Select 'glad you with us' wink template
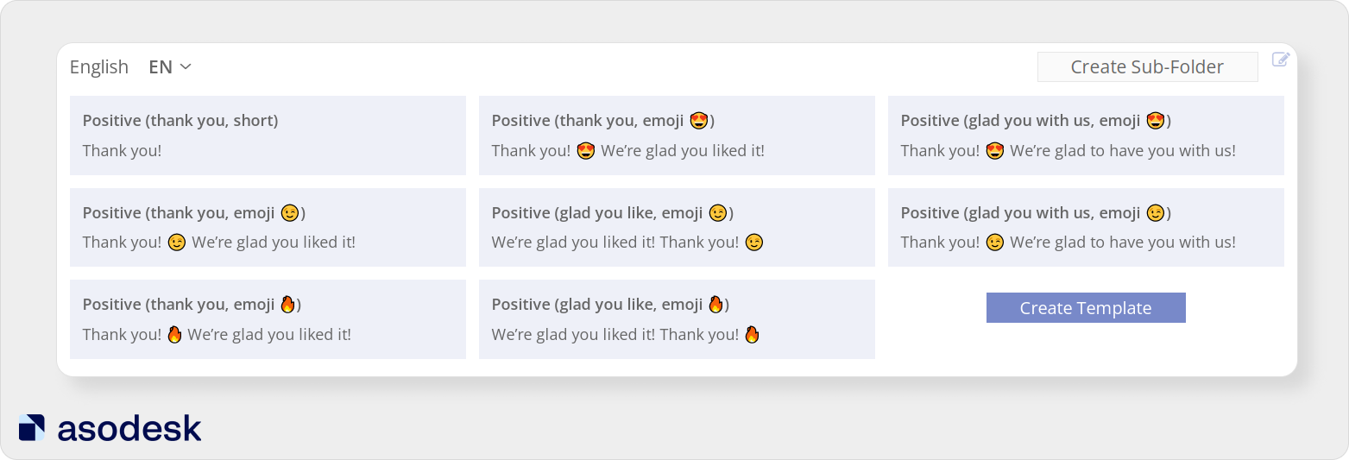 (x=1086, y=228)
